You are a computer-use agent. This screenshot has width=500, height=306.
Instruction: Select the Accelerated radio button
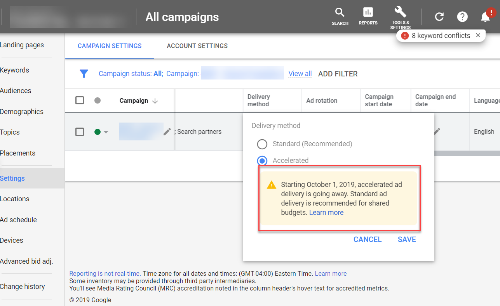[x=262, y=161]
